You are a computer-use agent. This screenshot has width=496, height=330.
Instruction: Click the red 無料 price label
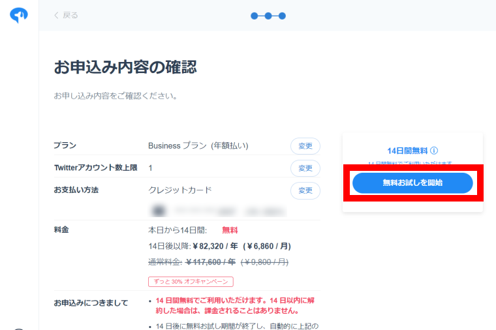point(230,230)
